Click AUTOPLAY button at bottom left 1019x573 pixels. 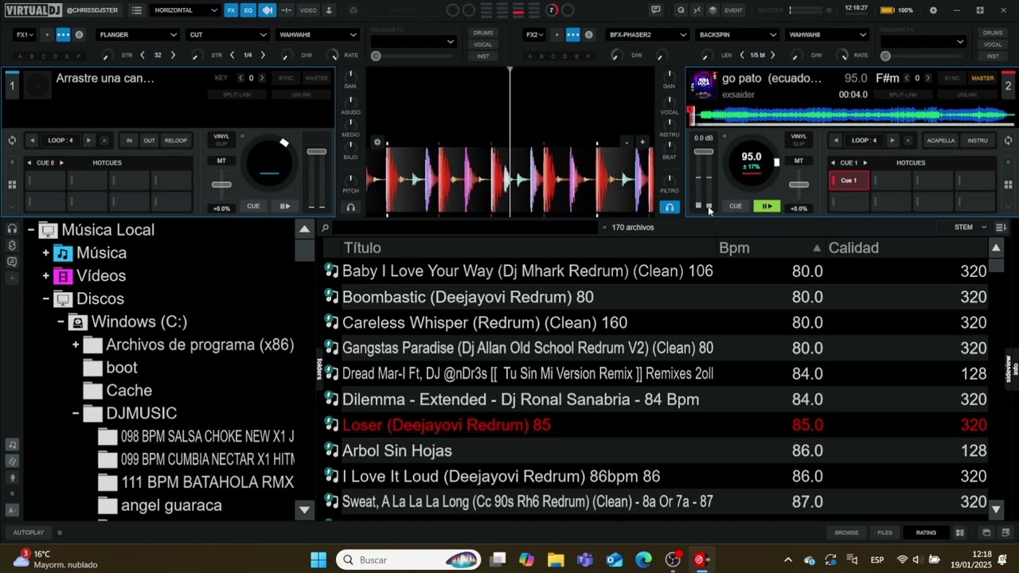(x=29, y=532)
